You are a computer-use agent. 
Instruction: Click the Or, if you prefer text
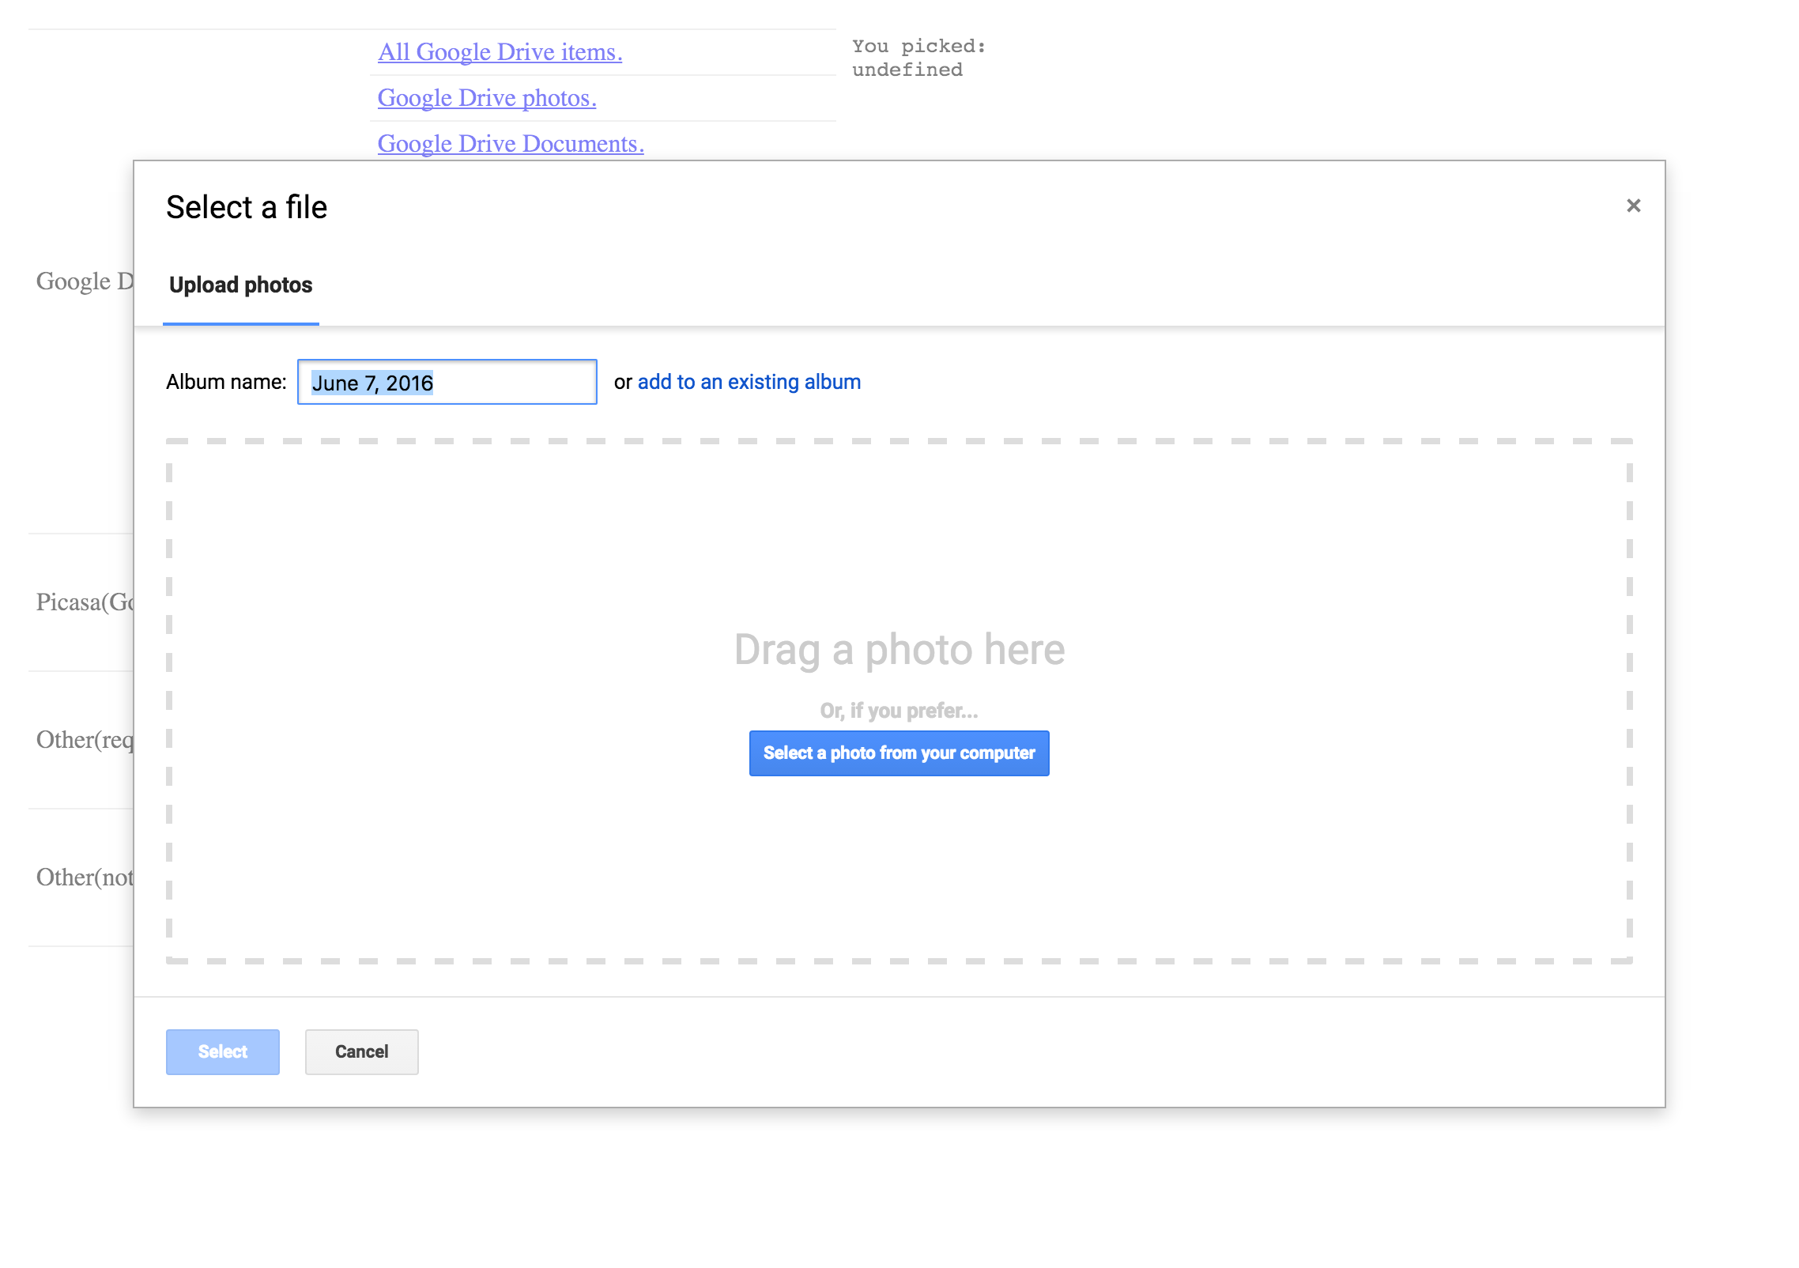point(897,710)
